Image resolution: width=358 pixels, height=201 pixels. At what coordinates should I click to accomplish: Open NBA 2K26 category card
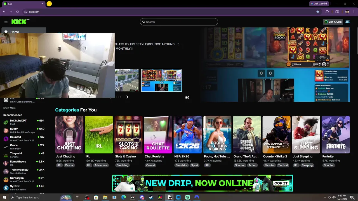[188, 135]
